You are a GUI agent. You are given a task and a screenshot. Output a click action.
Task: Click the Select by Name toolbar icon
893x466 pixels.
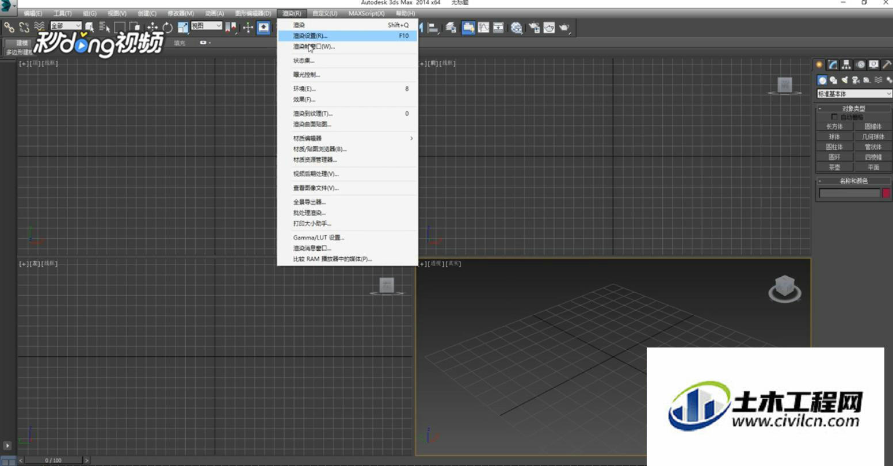pyautogui.click(x=104, y=26)
